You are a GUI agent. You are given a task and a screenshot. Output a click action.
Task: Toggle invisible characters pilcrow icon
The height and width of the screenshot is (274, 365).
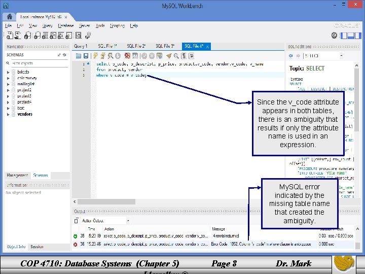[184, 56]
